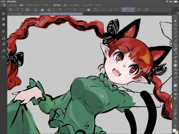The height and width of the screenshot is (134, 179).
Task: Open the 表示 menu
Action: tap(65, 5)
